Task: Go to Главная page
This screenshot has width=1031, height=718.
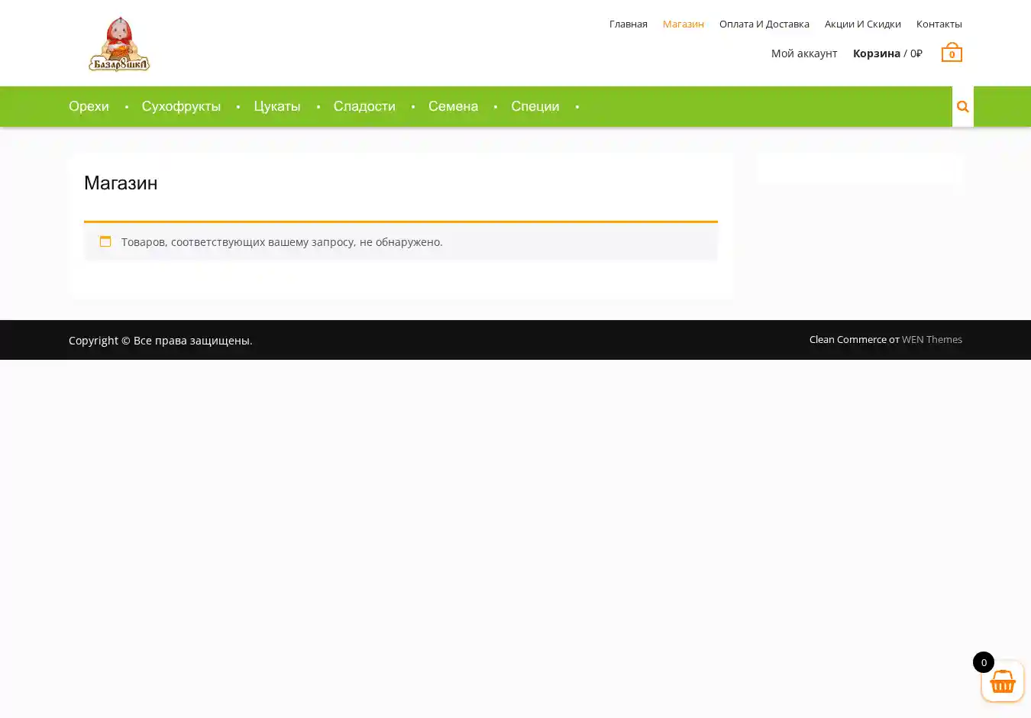Action: [628, 24]
